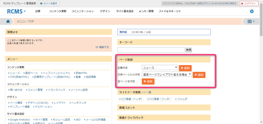The width and height of the screenshot is (263, 124).
Task: Open the ファイルマネージャ menu
Action: coord(170,11)
